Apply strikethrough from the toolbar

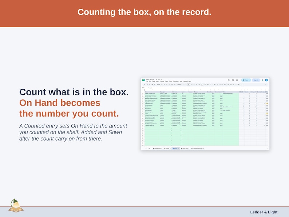coord(199,84)
